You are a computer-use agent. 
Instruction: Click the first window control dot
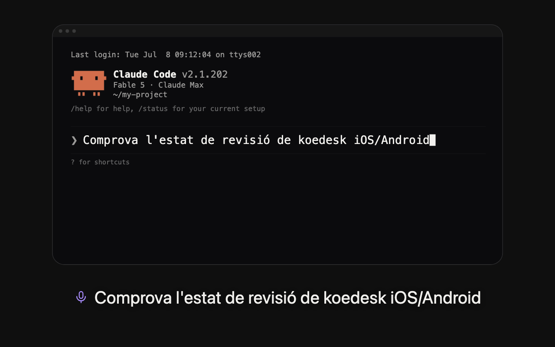click(x=61, y=31)
